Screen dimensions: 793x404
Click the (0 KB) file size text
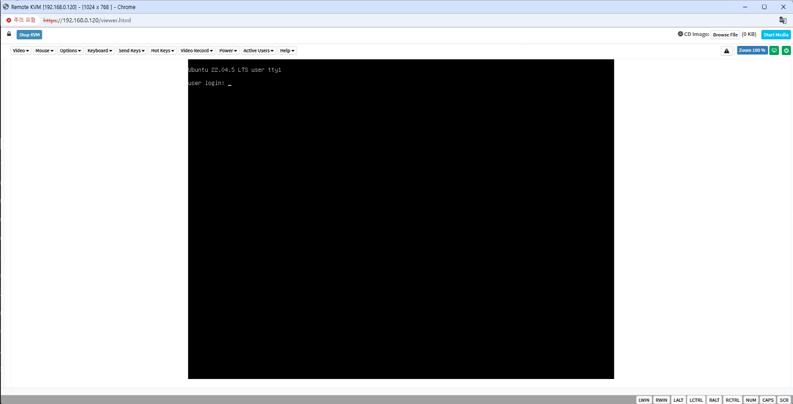click(x=749, y=34)
